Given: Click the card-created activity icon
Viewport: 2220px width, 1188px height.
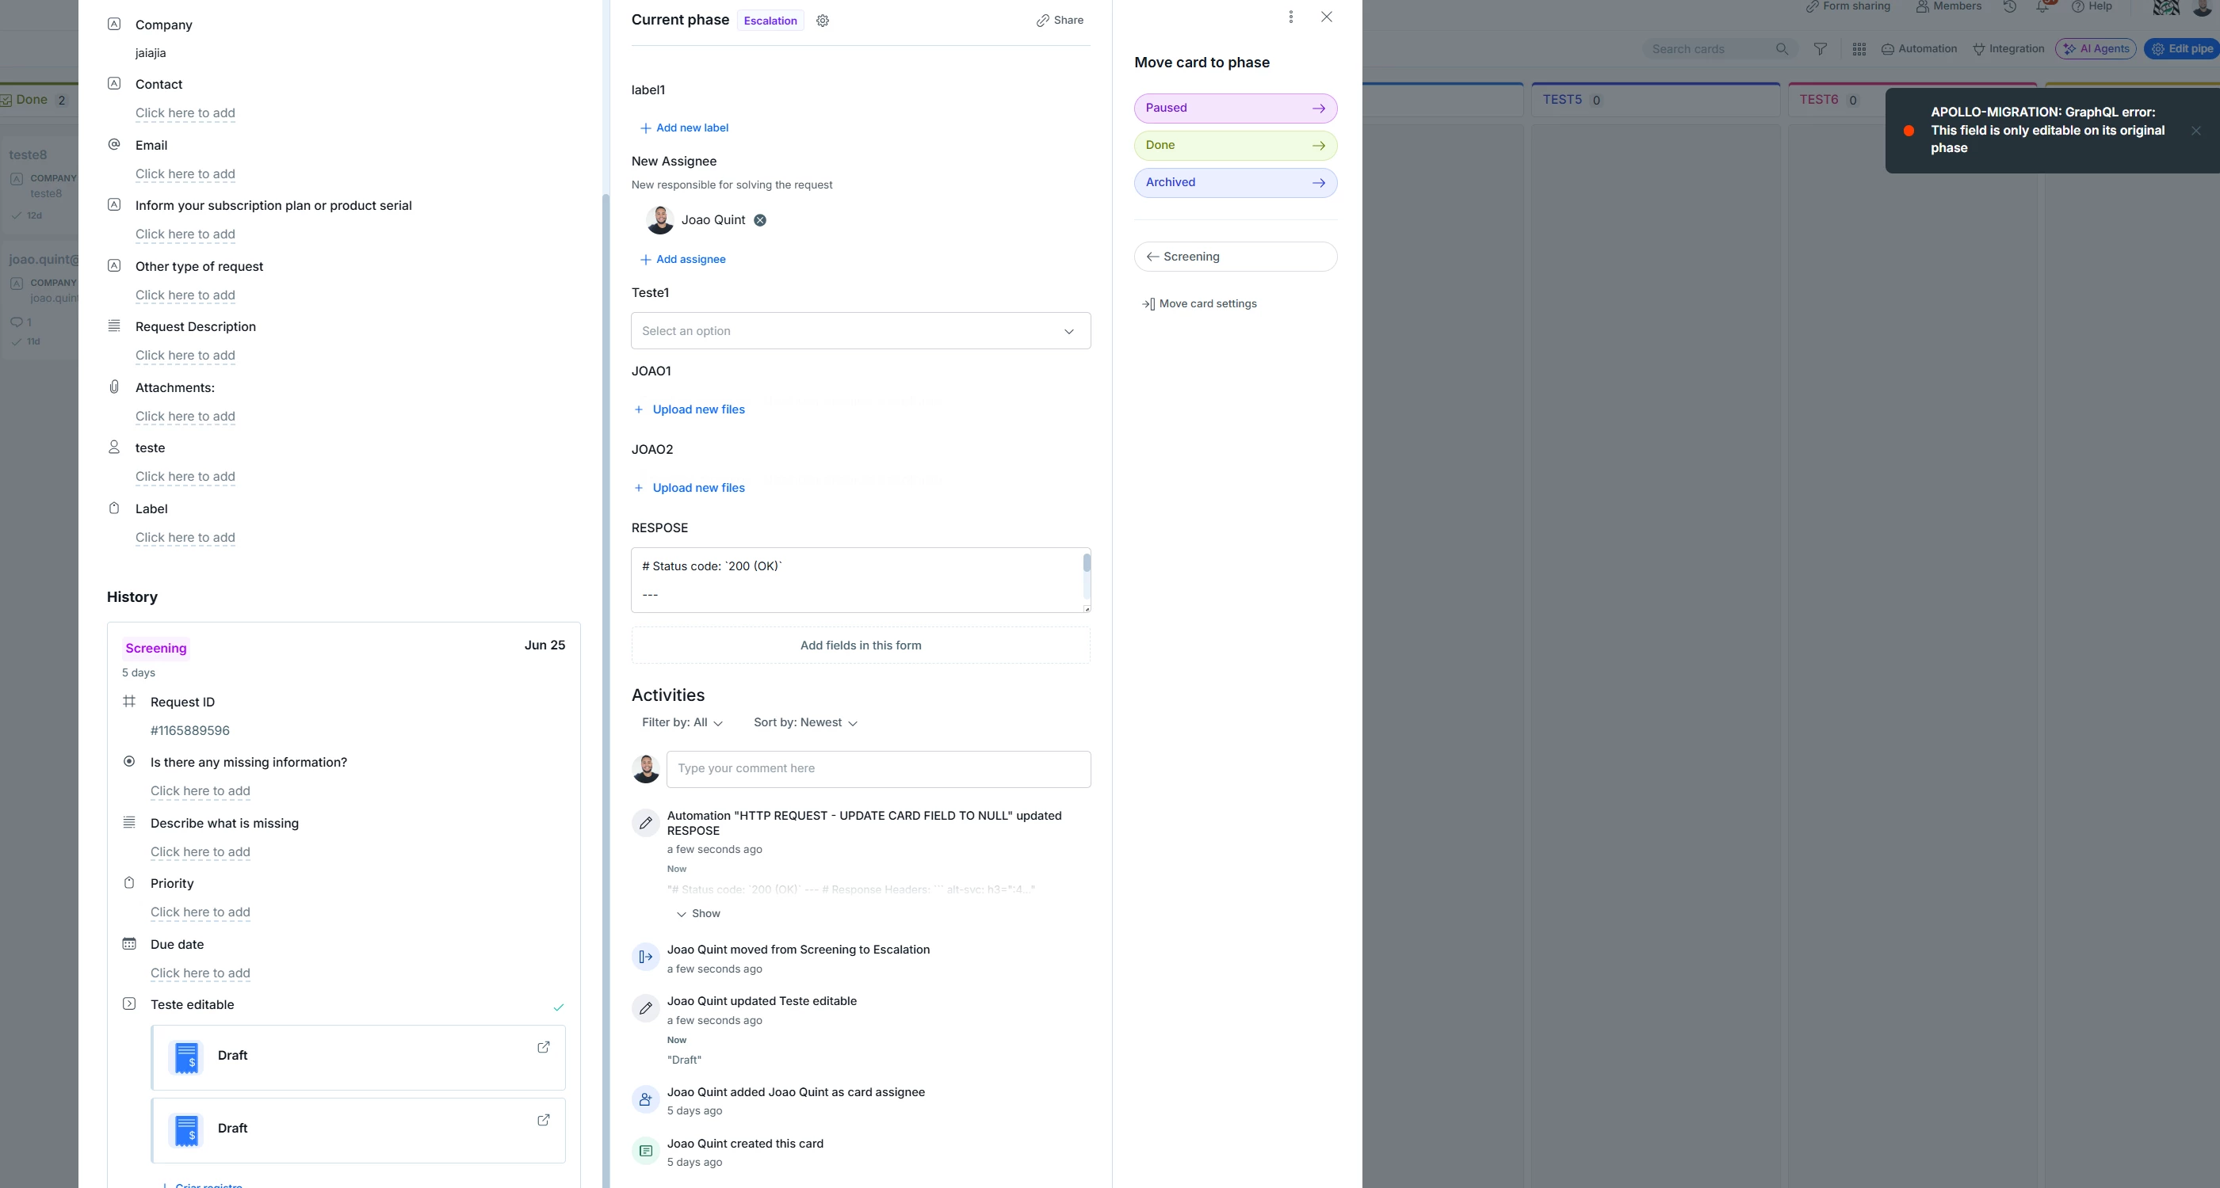Looking at the screenshot, I should (645, 1151).
